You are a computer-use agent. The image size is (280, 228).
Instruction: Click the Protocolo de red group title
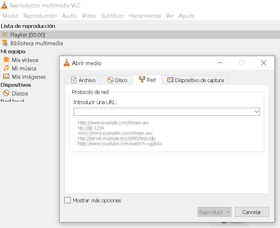click(90, 92)
